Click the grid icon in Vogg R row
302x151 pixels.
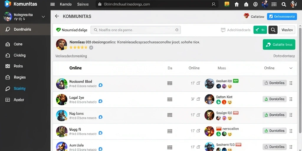[170, 131]
